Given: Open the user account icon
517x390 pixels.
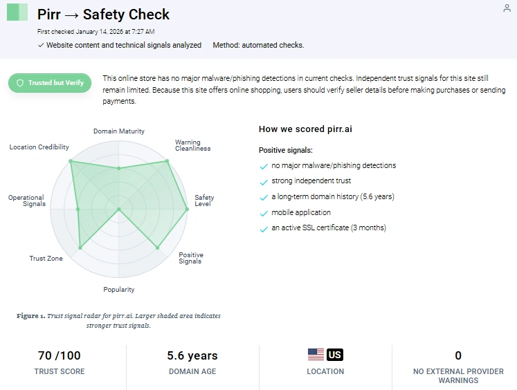Looking at the screenshot, I should [507, 8].
